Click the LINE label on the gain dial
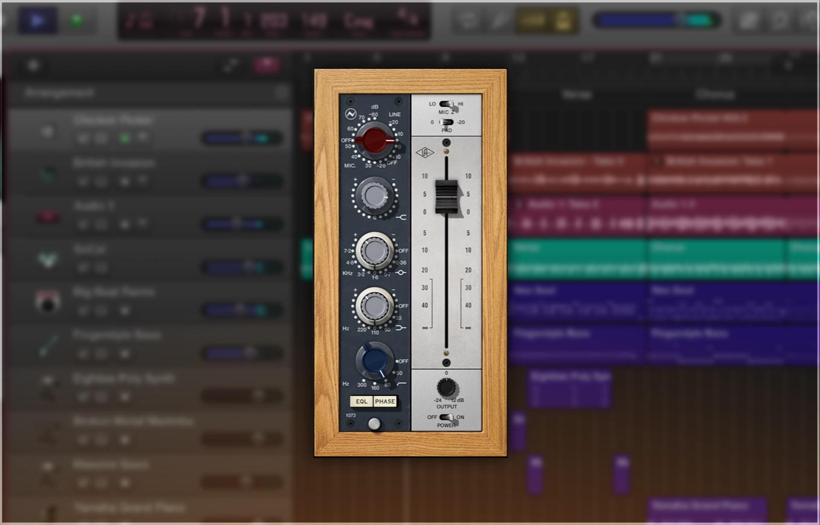The height and width of the screenshot is (525, 820). click(395, 114)
